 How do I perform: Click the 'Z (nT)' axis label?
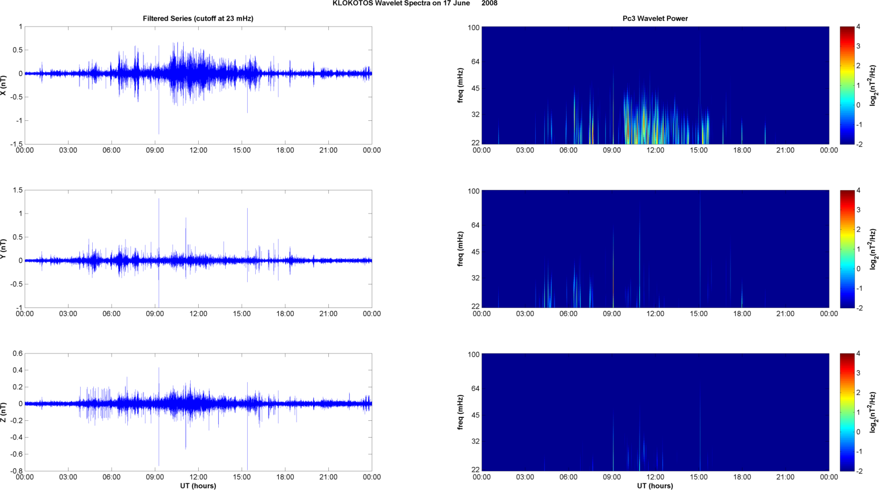3,412
